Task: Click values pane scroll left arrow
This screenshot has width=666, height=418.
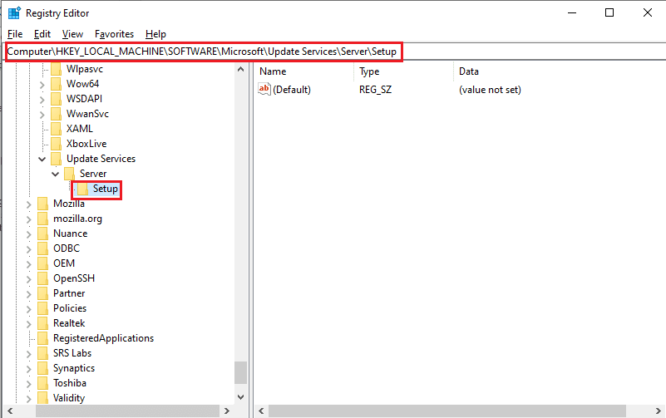Action: coord(261,411)
